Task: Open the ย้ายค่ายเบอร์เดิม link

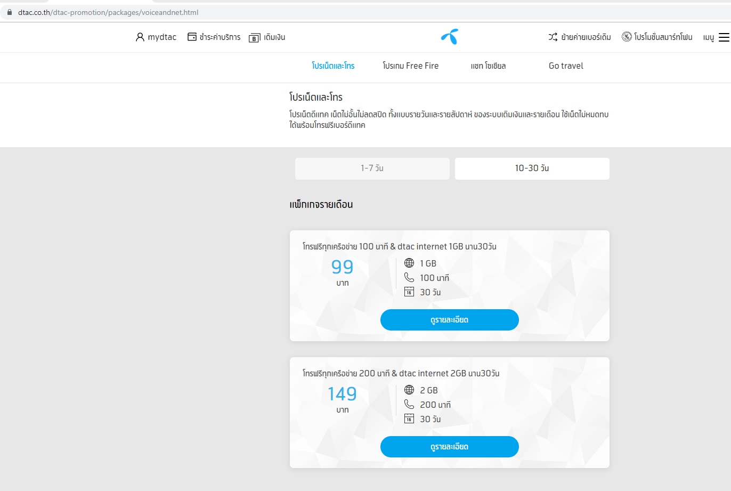Action: pos(586,37)
